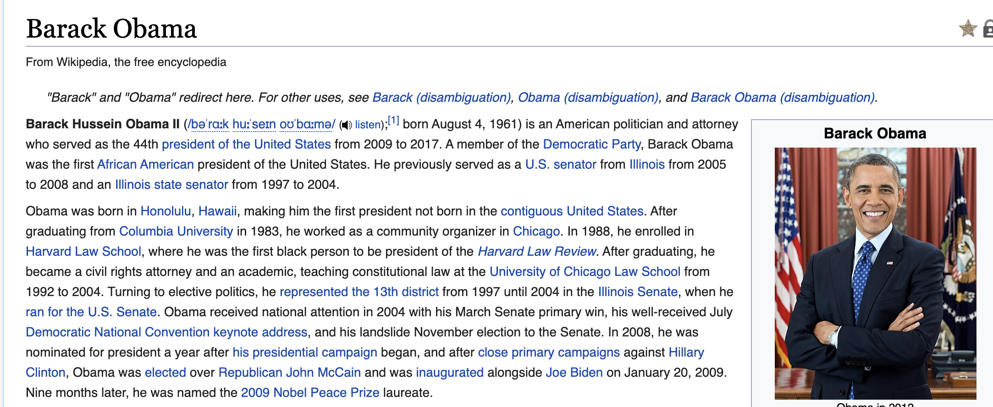Click the Harvard Law Review italic link
The width and height of the screenshot is (993, 407).
(x=536, y=252)
